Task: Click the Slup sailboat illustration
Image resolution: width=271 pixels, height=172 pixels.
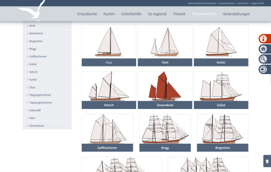Action: tap(109, 42)
